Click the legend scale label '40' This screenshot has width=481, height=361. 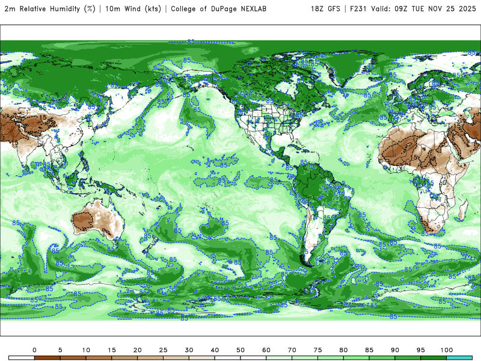(215, 350)
